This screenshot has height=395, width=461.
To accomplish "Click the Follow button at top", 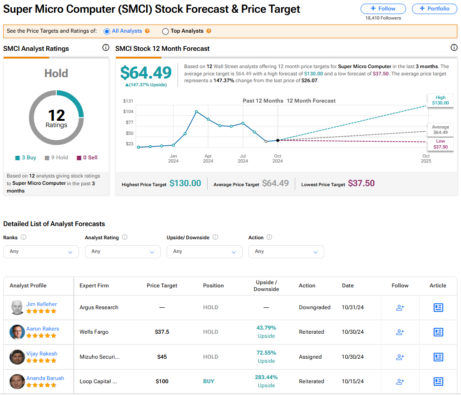I will pyautogui.click(x=383, y=9).
